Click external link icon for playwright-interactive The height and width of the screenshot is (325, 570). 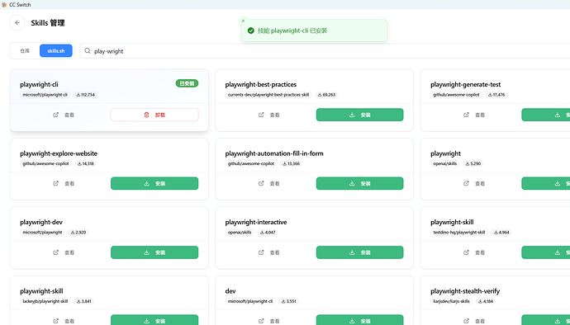[x=261, y=252]
